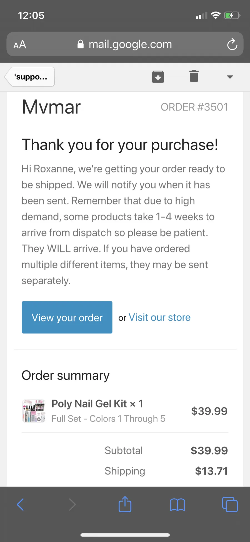Reload the page with refresh icon
Image resolution: width=250 pixels, height=542 pixels.
(232, 45)
